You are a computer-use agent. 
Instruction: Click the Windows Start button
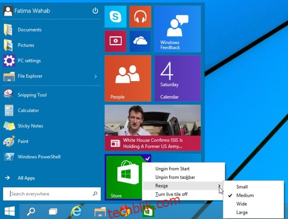[10, 211]
